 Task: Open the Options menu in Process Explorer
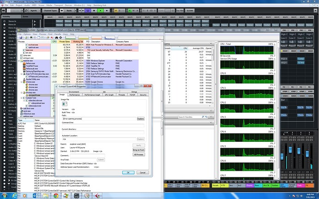(x=27, y=34)
